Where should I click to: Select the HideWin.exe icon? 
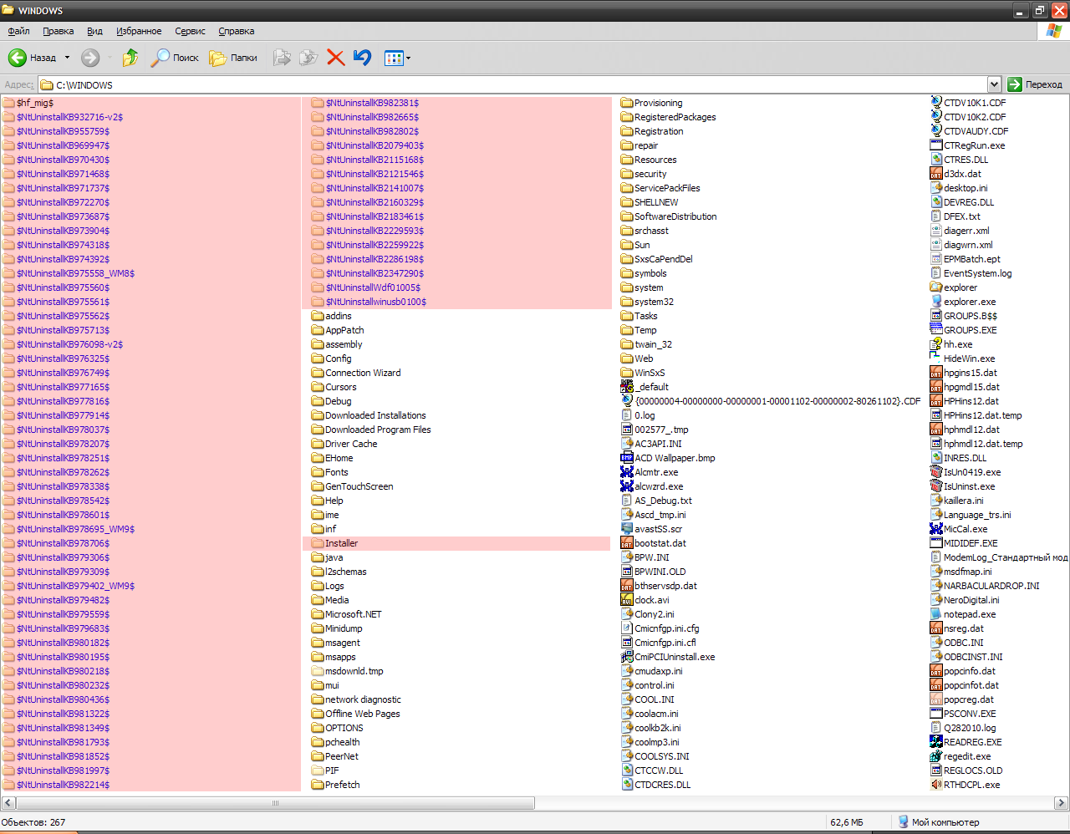(936, 359)
